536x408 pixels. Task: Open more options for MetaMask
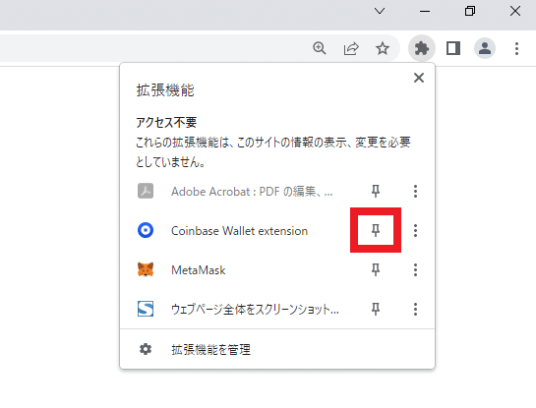click(x=415, y=270)
